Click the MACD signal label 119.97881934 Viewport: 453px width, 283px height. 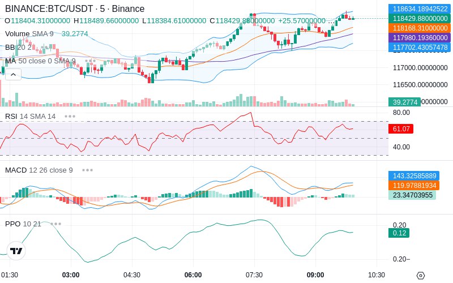(414, 186)
